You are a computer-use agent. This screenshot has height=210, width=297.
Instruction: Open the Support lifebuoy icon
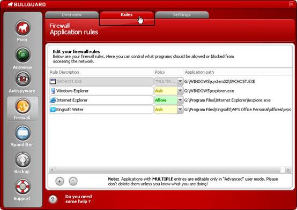pos(23,187)
